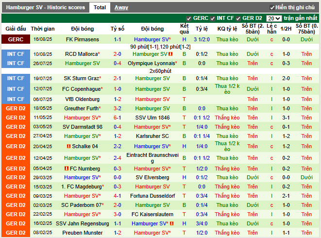This screenshot has width=321, height=238.
Task: Click the 0-3 score of FC Nurnberg match
Action: coord(118,169)
